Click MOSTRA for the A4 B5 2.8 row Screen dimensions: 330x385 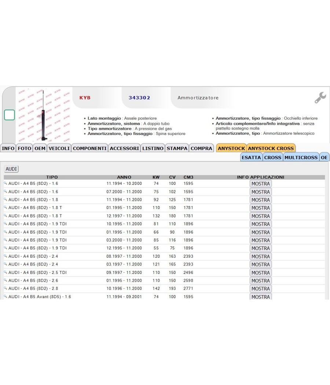[260, 289]
